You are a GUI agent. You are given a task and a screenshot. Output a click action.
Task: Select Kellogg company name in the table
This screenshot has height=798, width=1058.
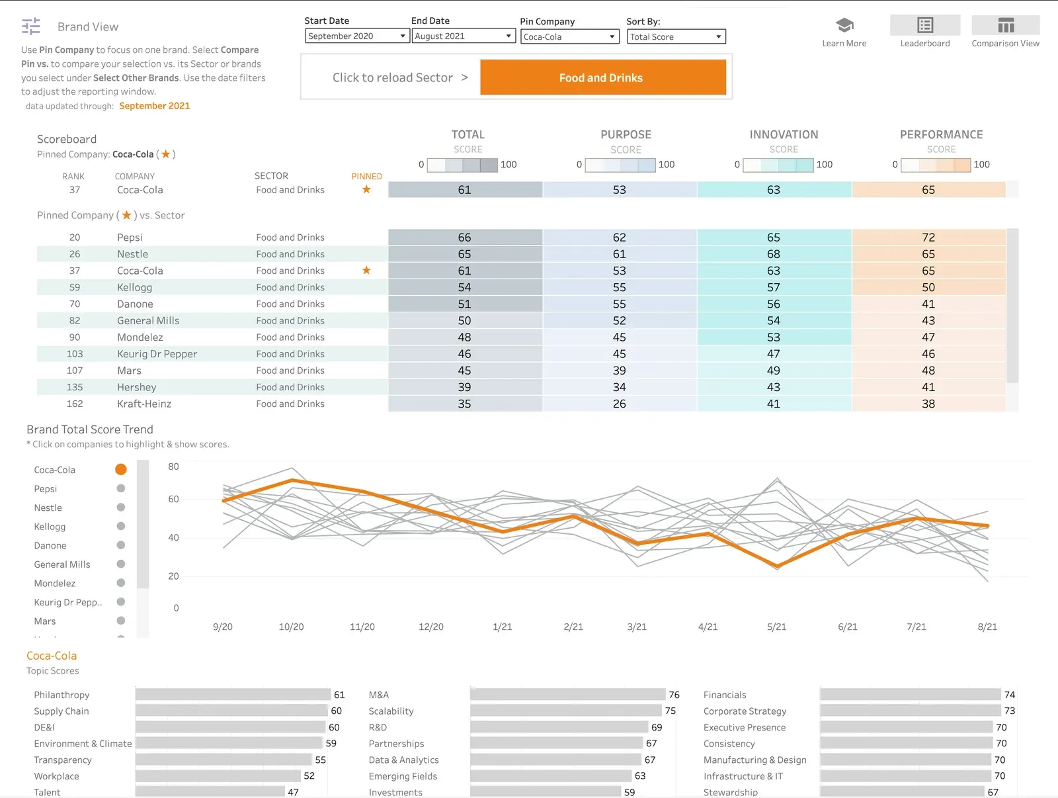point(135,287)
